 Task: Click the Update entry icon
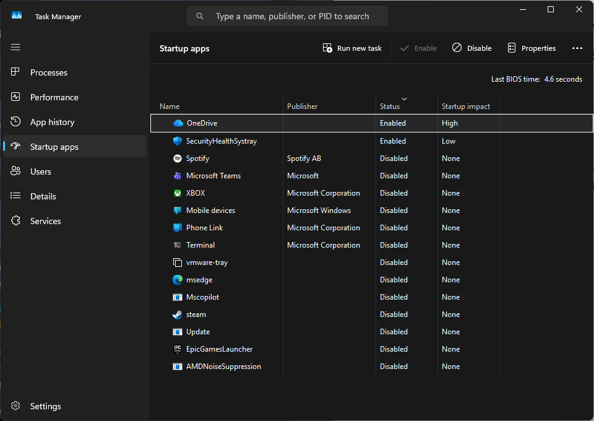178,332
